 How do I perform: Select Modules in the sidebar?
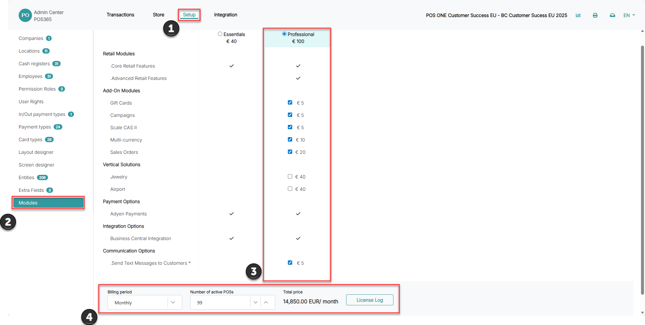48,203
